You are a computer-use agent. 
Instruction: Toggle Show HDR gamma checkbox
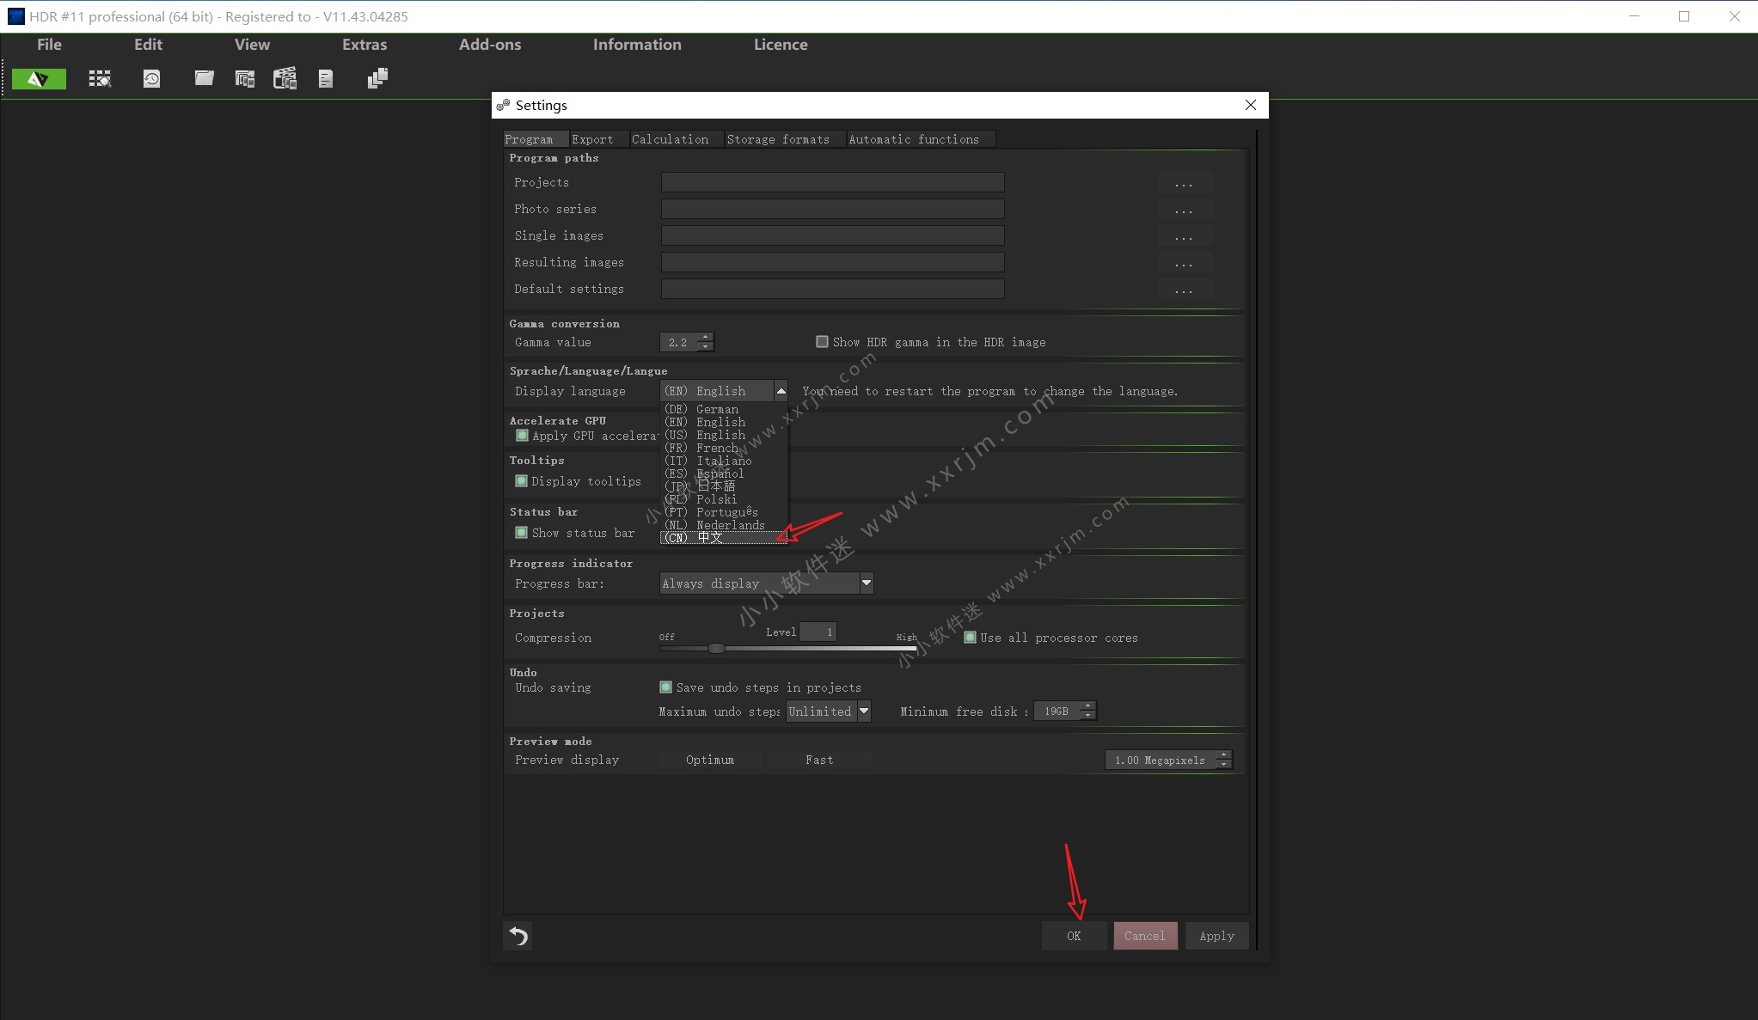822,342
